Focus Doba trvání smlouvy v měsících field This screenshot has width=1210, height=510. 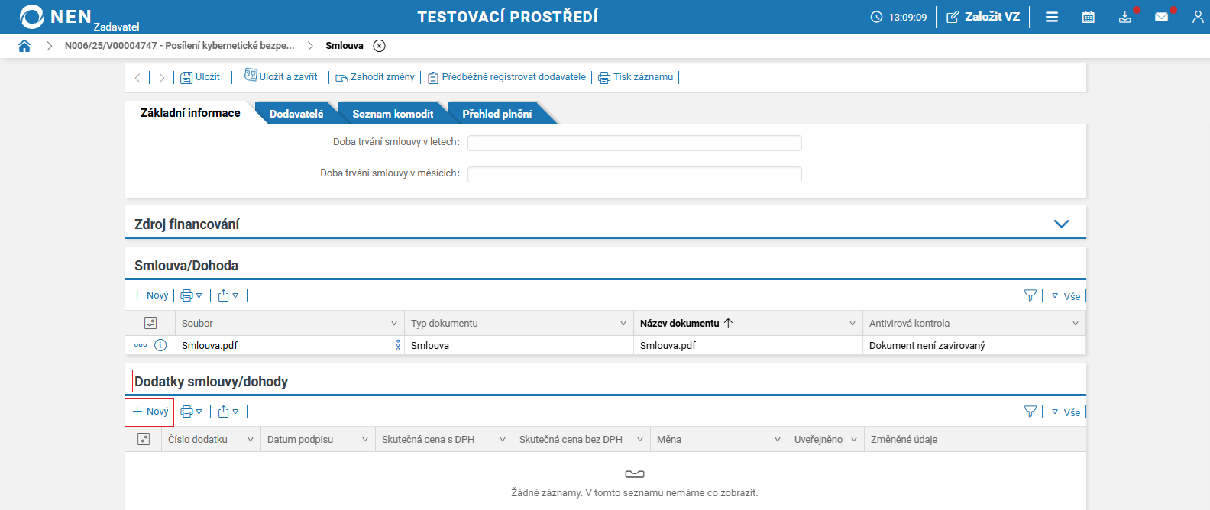(635, 174)
